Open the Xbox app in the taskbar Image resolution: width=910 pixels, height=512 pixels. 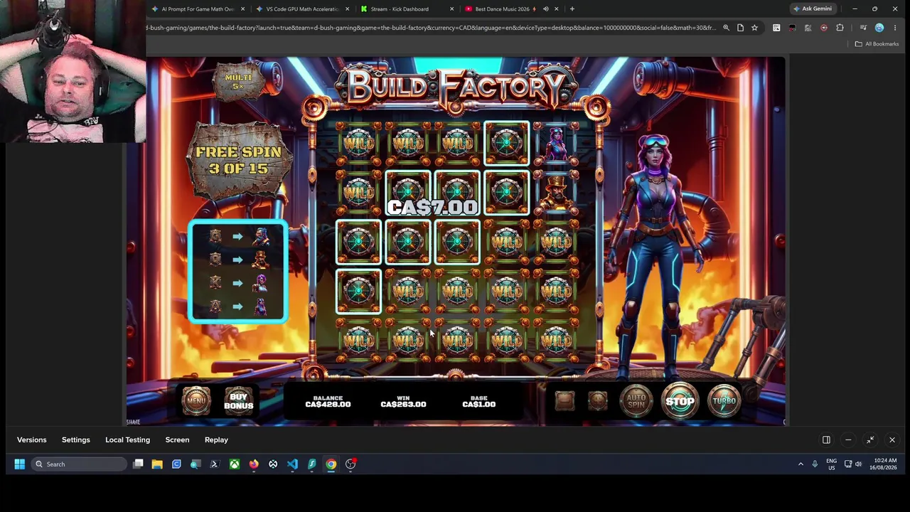[x=234, y=464]
